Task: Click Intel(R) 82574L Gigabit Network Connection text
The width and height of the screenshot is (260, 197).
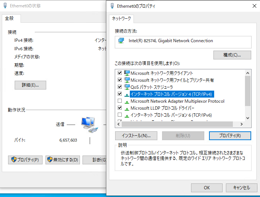Action: pos(171,41)
